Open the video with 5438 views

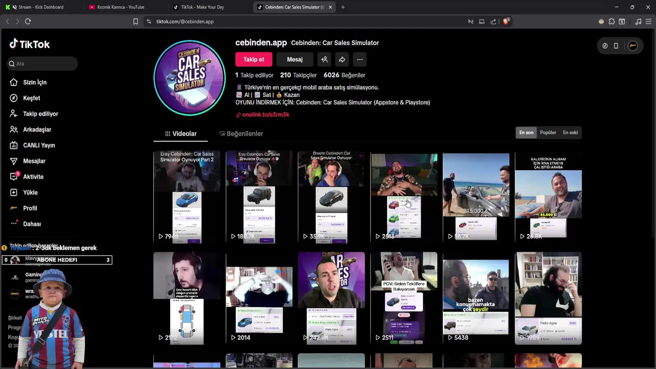pos(476,298)
